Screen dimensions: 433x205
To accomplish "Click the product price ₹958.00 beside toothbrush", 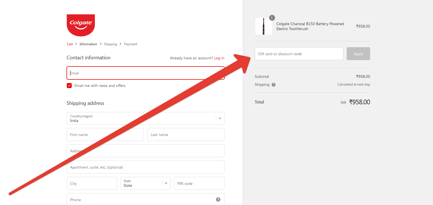I will [363, 26].
